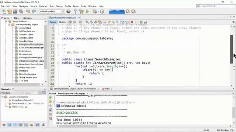Viewport: 236px width, 132px height.
Task: Click the Find Selection magnifier icon in editor toolbar
Action: click(87, 22)
